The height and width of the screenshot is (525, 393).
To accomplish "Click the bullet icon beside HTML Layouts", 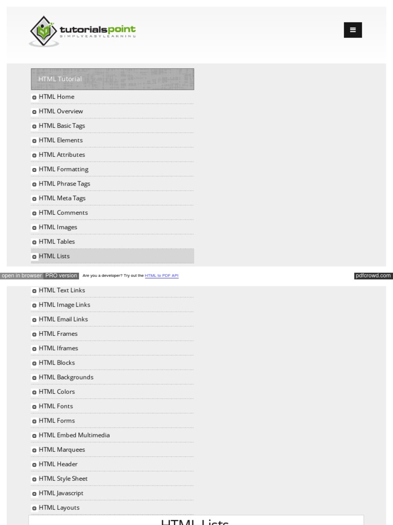I will click(34, 508).
